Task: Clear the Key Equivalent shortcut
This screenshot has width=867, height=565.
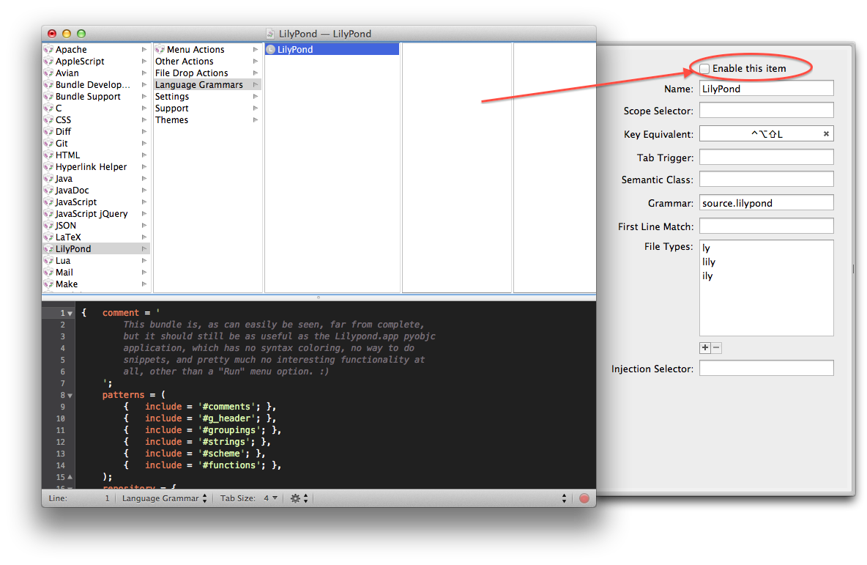Action: [826, 134]
